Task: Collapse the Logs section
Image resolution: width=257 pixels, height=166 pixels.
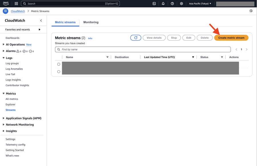Action: click(3, 58)
